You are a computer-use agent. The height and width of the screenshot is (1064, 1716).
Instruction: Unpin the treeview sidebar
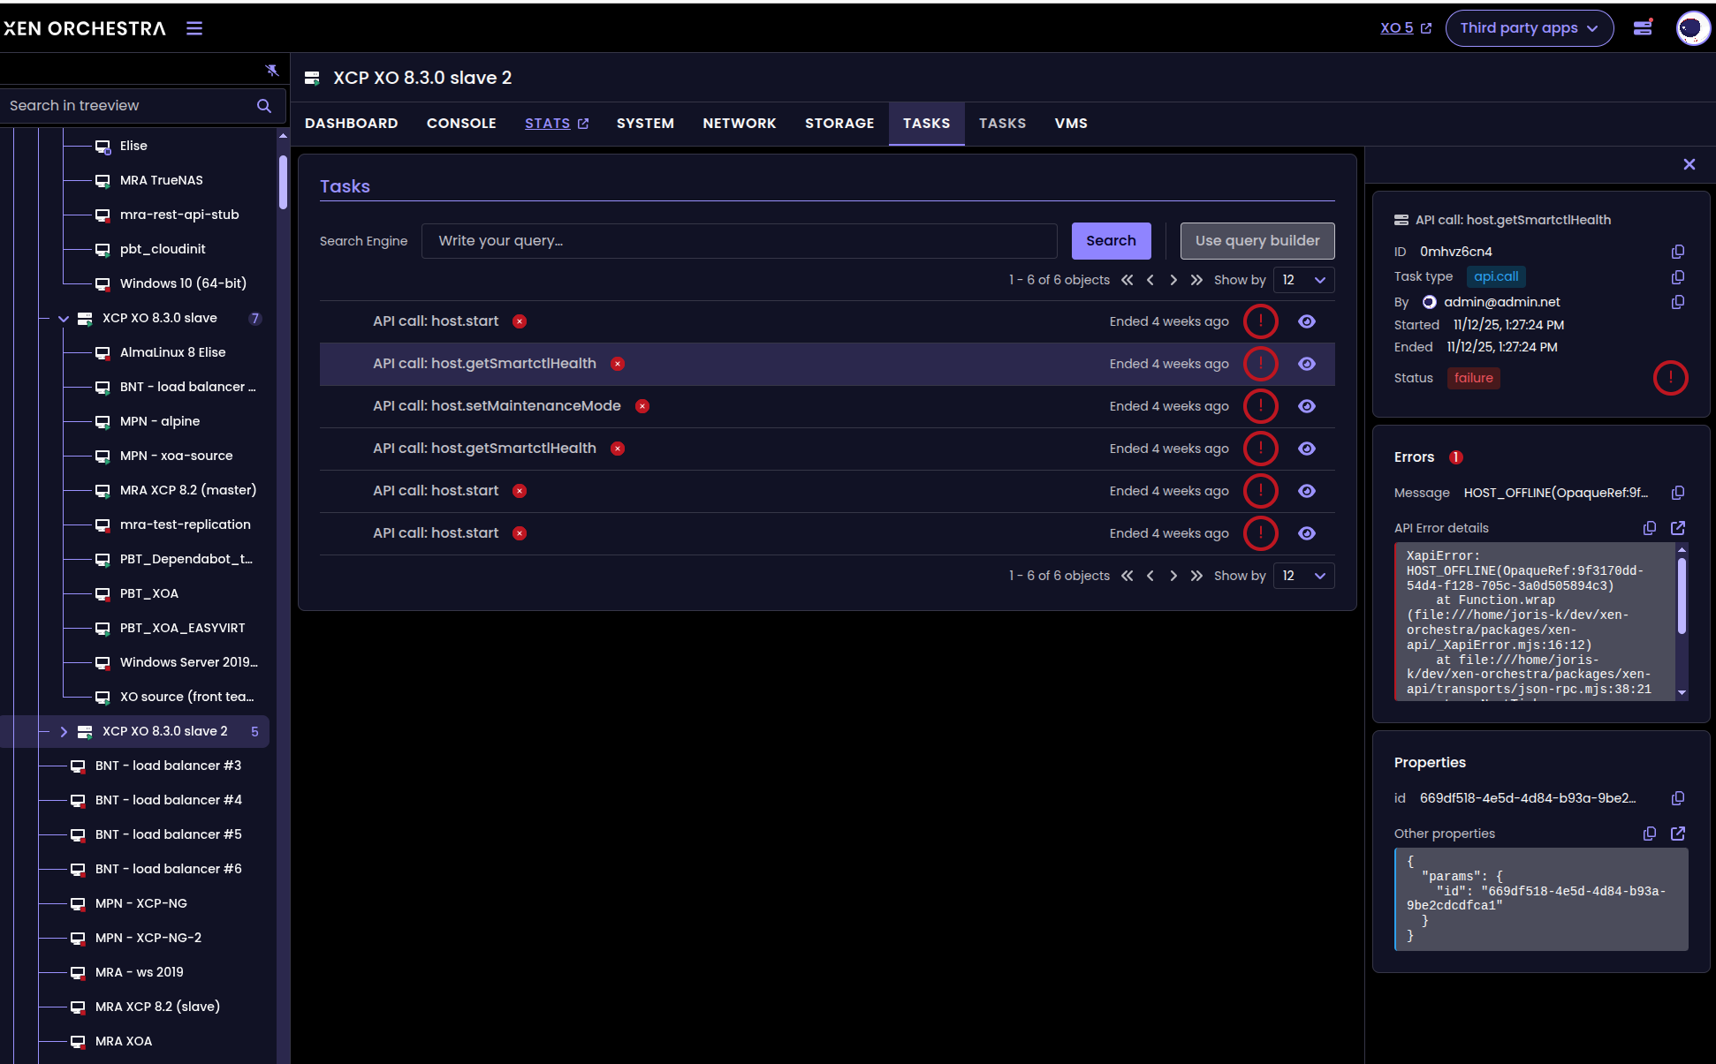point(272,70)
